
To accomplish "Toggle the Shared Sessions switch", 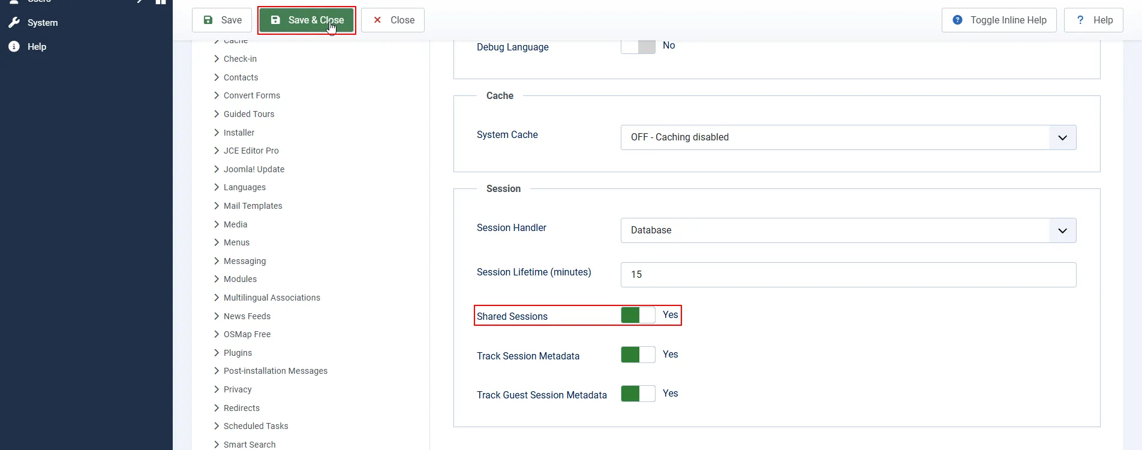I will click(x=638, y=316).
